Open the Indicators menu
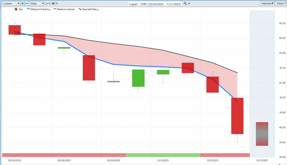Image resolution: width=287 pixels, height=165 pixels. click(267, 3)
